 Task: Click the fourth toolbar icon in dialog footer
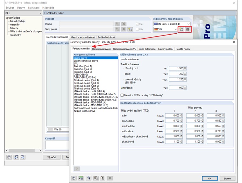(96, 178)
